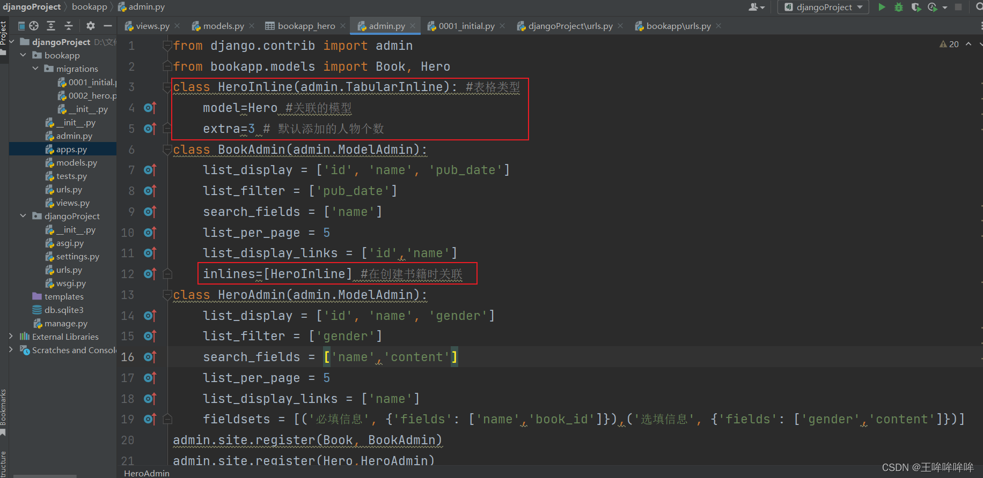Open the 20 warnings inspection widget
The image size is (983, 478).
[949, 44]
